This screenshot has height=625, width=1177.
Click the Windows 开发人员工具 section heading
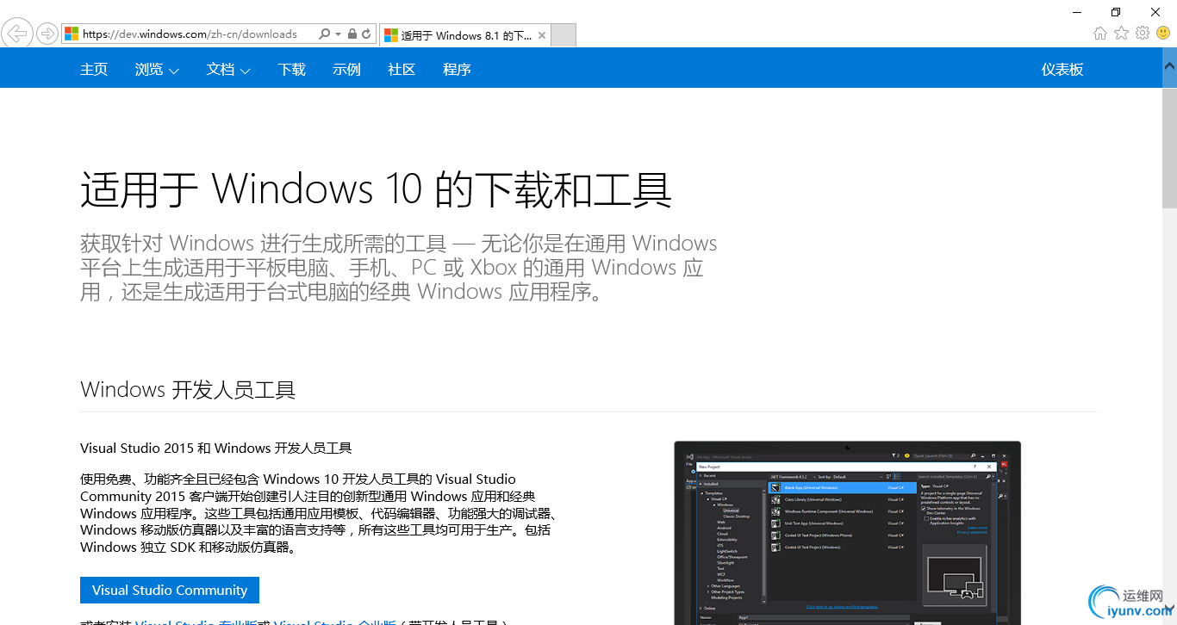coord(188,390)
